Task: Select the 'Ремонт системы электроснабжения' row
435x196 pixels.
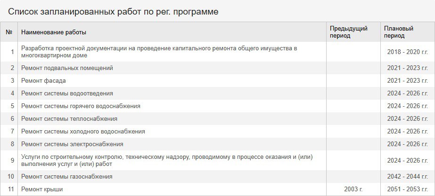Action: point(218,144)
